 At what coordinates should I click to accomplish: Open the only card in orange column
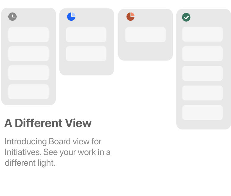145,35
